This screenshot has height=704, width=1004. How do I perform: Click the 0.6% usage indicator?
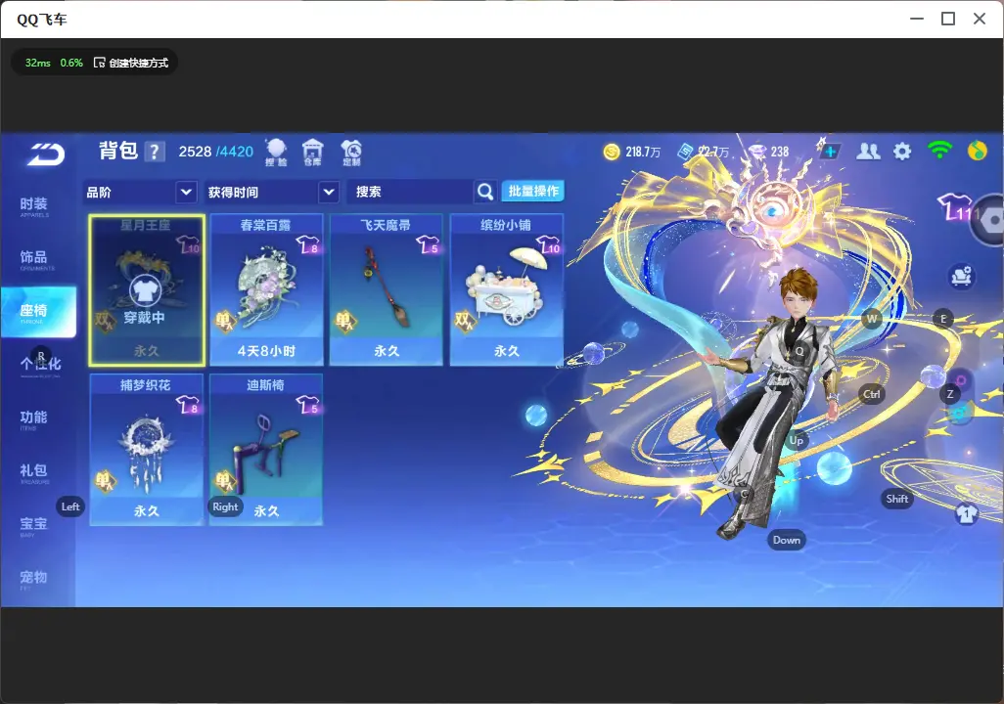point(71,63)
